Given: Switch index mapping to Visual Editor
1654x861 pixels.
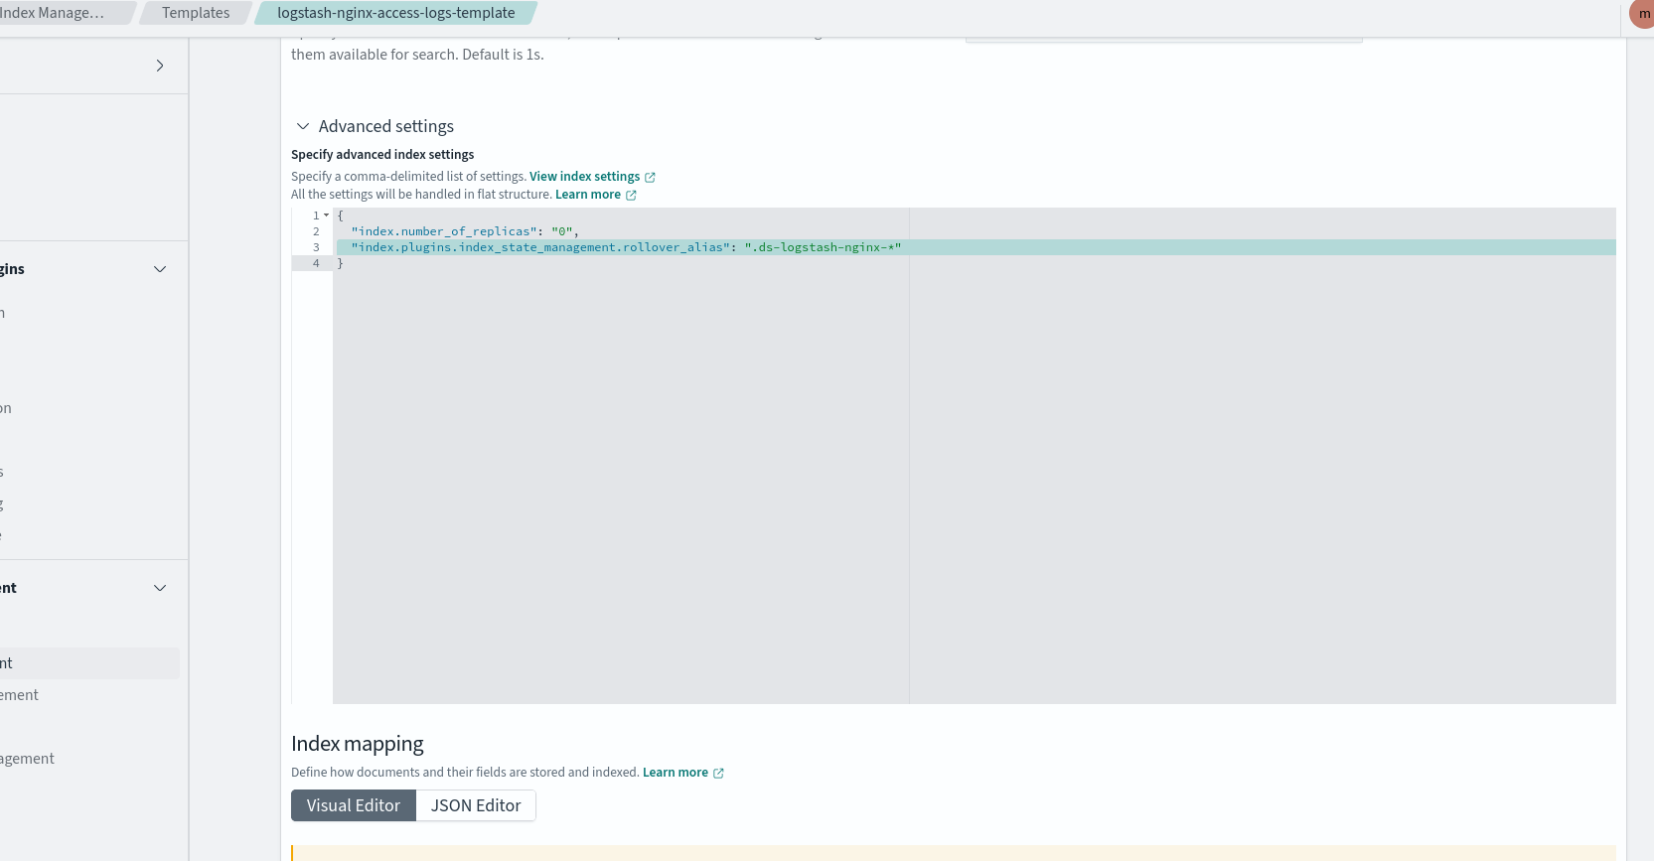Looking at the screenshot, I should tap(353, 805).
